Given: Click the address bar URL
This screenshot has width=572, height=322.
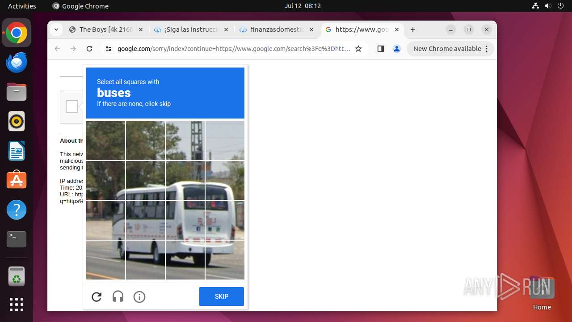Looking at the screenshot, I should 234,49.
